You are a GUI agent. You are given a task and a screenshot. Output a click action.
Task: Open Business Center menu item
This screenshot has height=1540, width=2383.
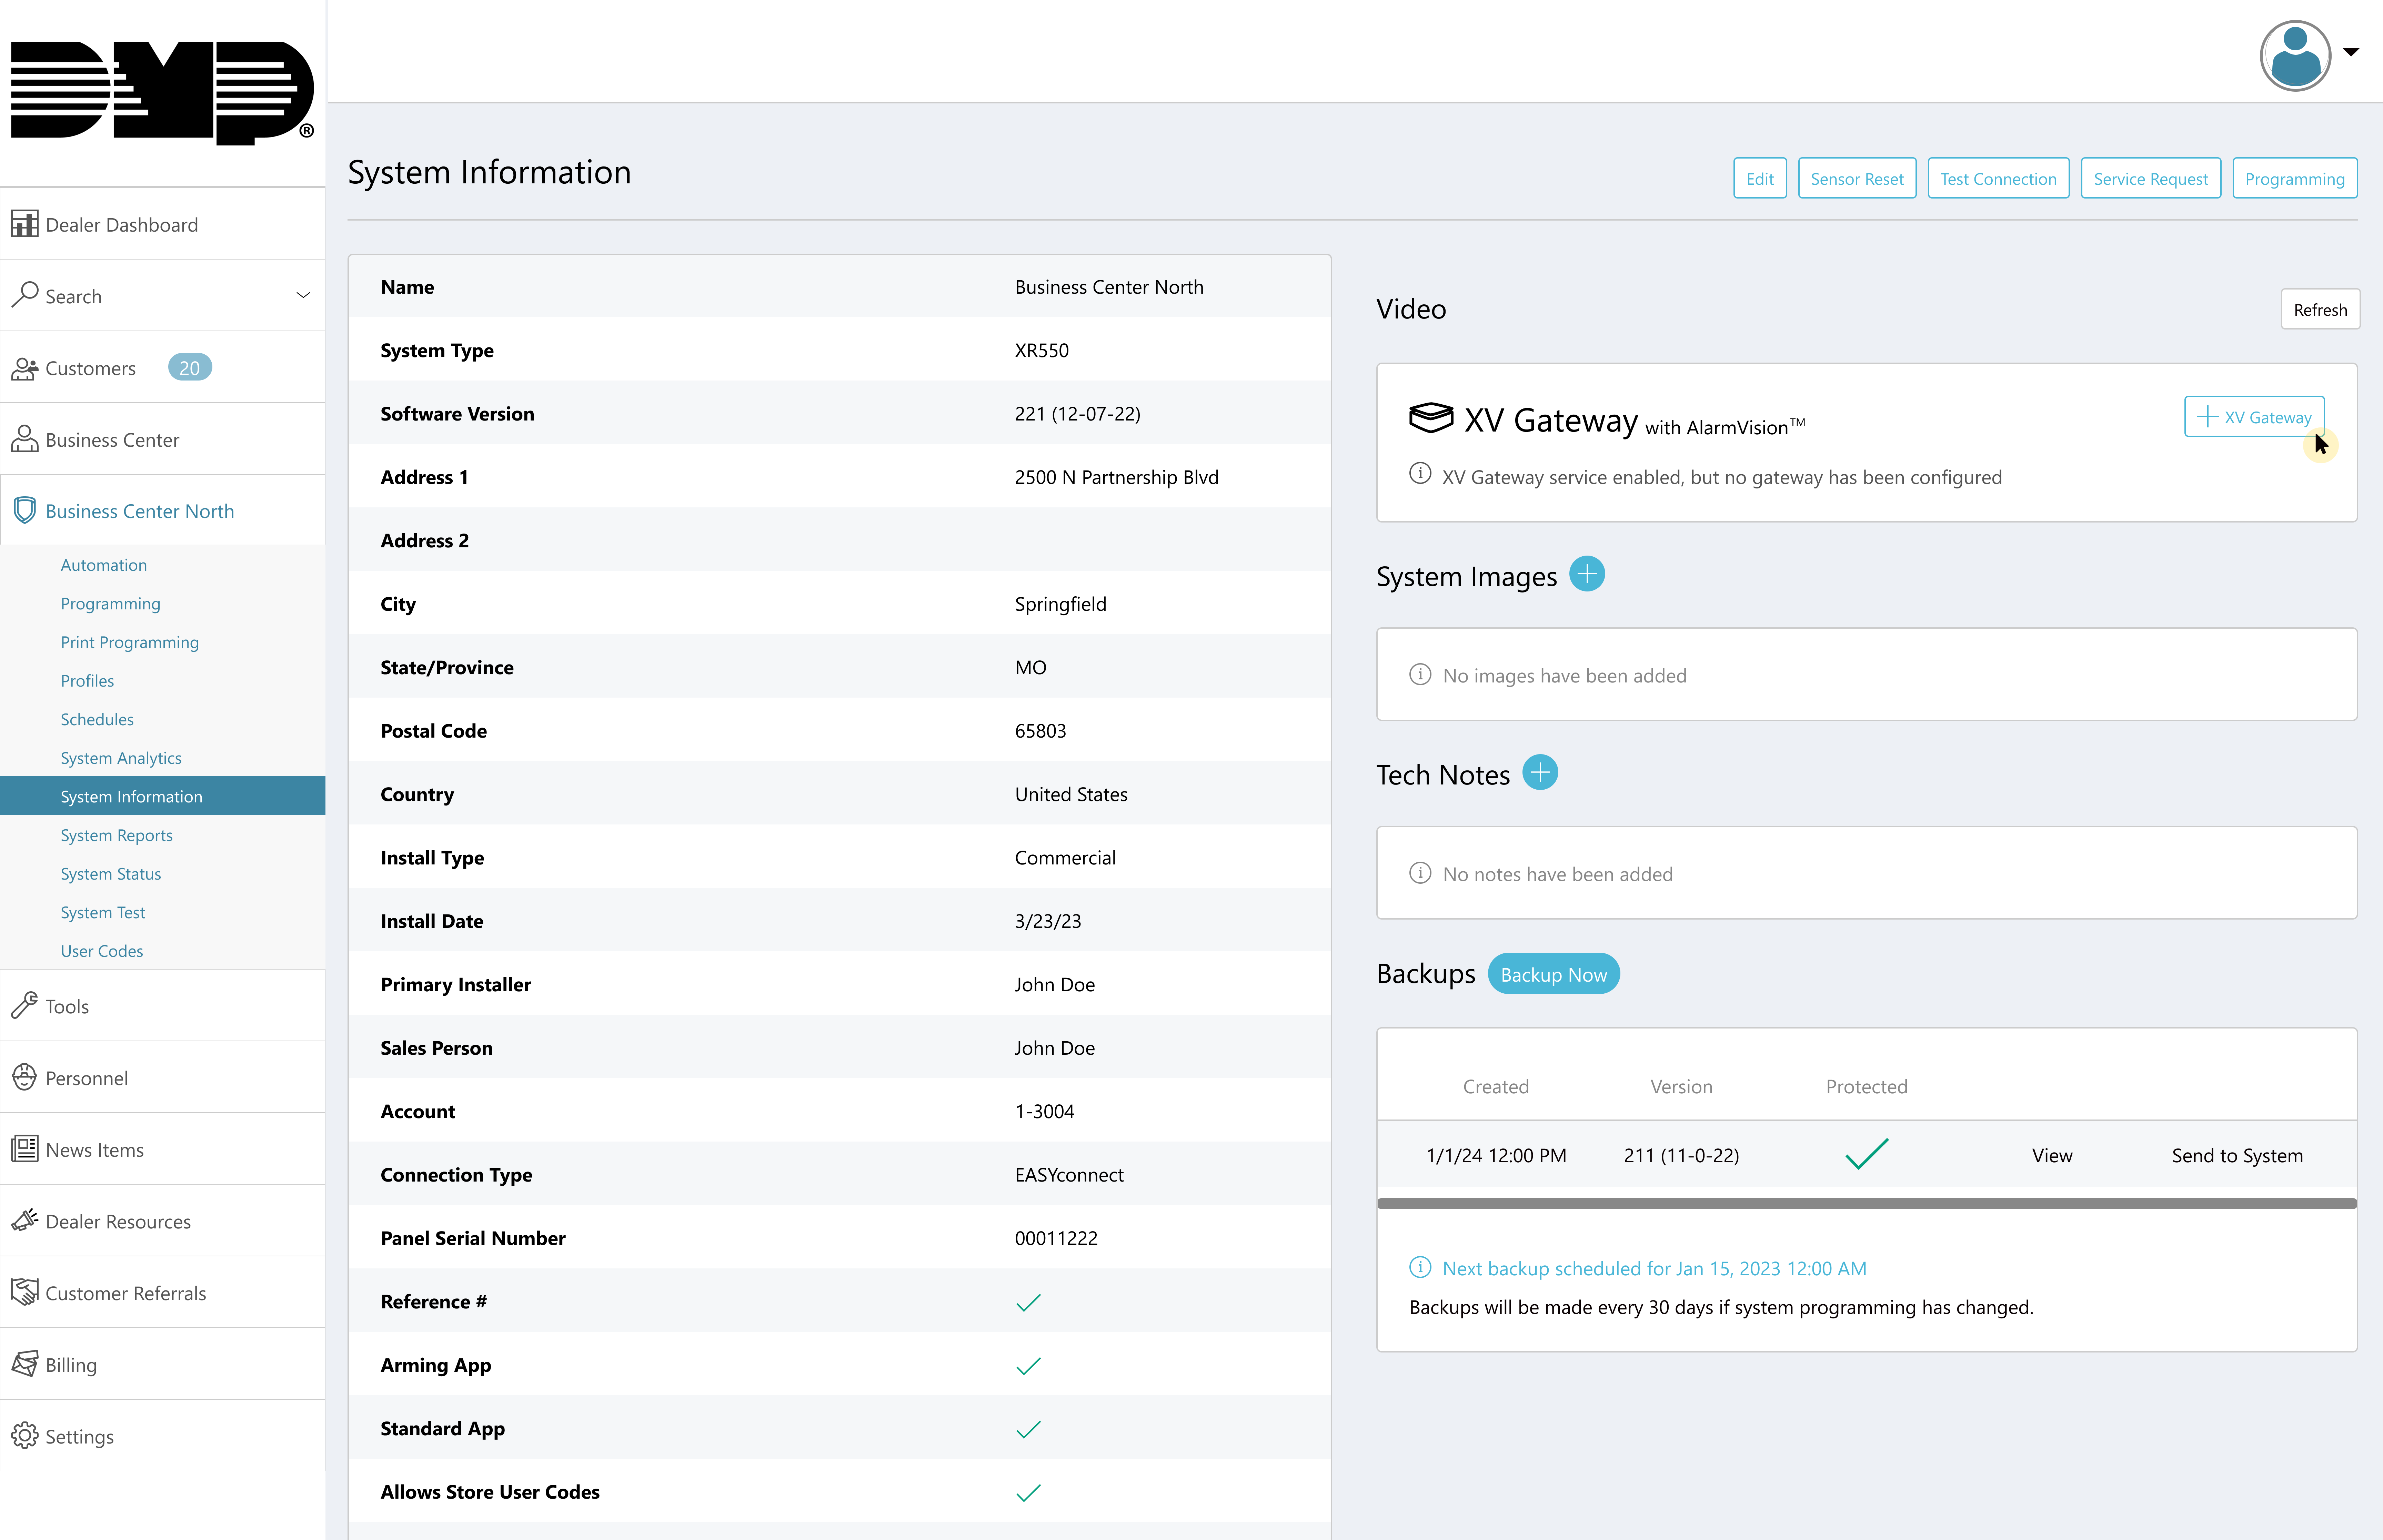coord(163,439)
